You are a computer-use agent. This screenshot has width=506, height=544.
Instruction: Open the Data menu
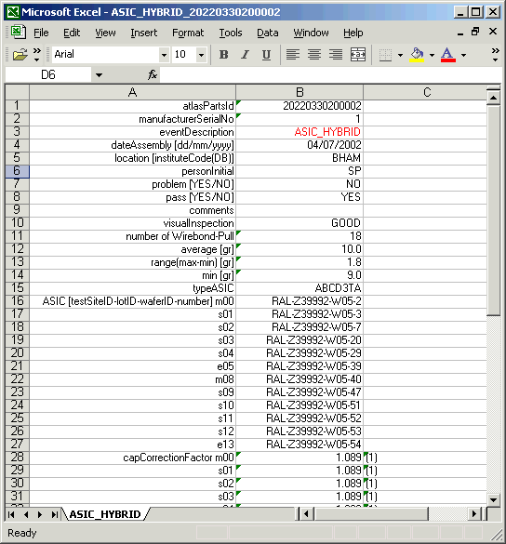268,33
